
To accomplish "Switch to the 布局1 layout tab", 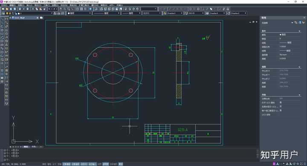I will click(x=34, y=147).
